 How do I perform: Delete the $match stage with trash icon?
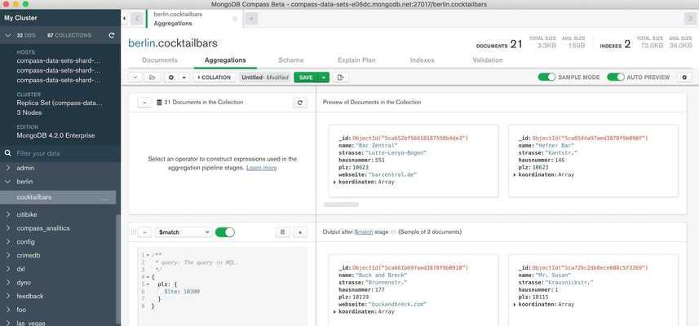coord(282,232)
